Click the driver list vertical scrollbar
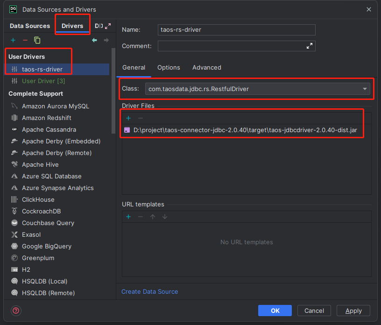381x325 pixels. point(113,91)
